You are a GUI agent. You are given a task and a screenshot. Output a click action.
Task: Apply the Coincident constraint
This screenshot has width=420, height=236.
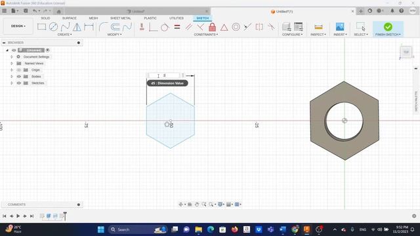point(153,27)
